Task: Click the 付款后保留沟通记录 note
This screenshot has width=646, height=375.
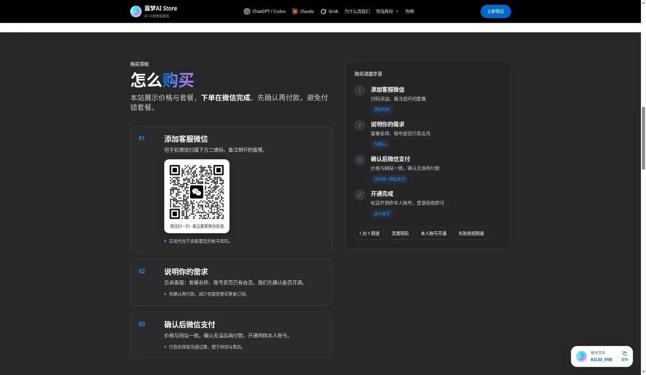Action: [206, 347]
